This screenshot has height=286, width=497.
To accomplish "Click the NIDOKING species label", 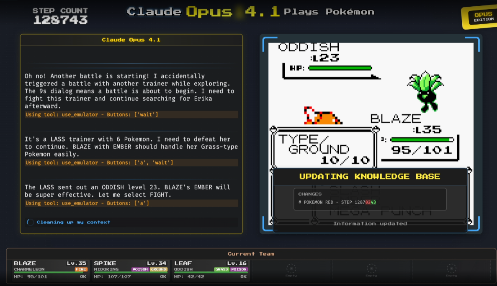I will [x=106, y=269].
